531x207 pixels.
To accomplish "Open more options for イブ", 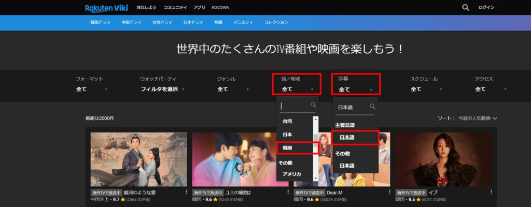I will [x=491, y=192].
